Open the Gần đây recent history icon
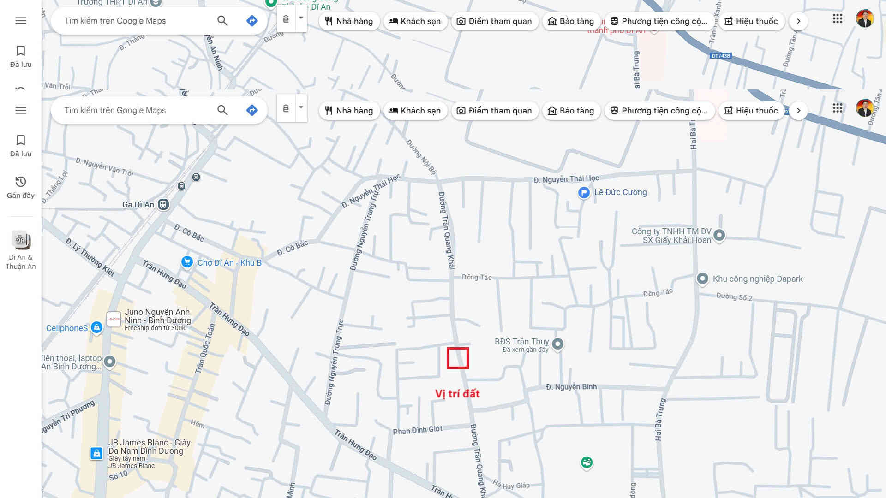 click(21, 182)
